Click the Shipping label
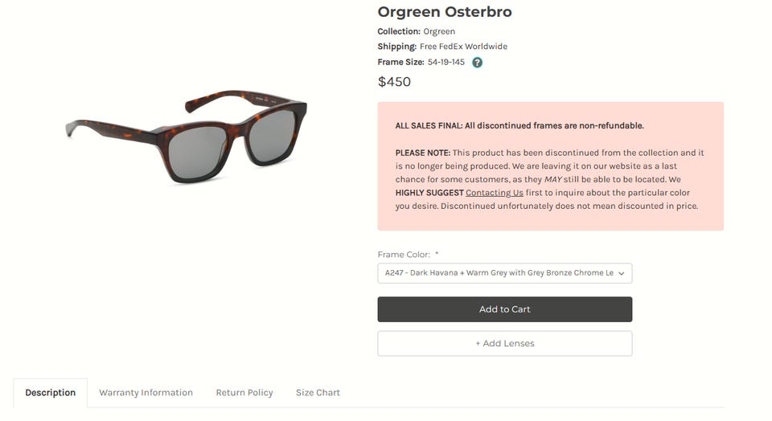Image resolution: width=772 pixels, height=421 pixels. coord(396,47)
